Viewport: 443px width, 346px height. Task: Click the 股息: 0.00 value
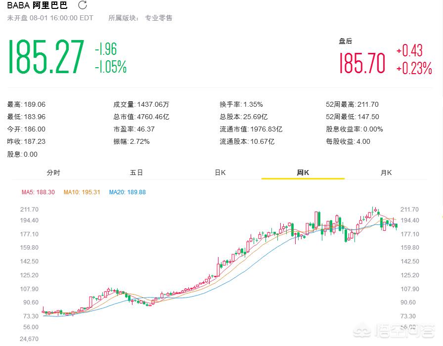click(x=22, y=154)
